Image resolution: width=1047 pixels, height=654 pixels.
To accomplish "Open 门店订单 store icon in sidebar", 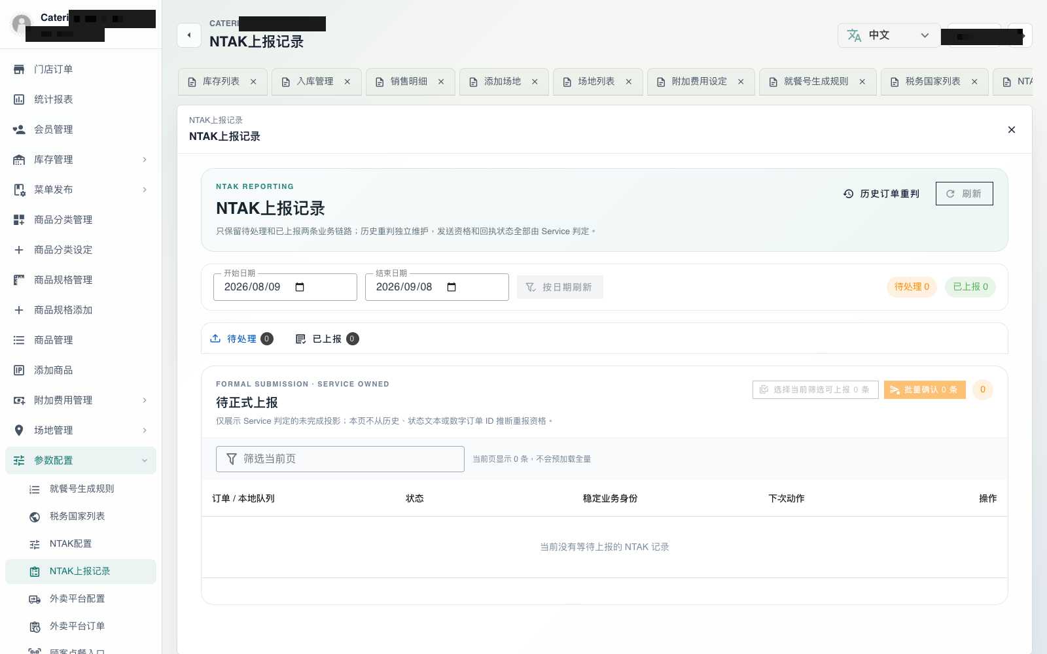I will pos(19,69).
